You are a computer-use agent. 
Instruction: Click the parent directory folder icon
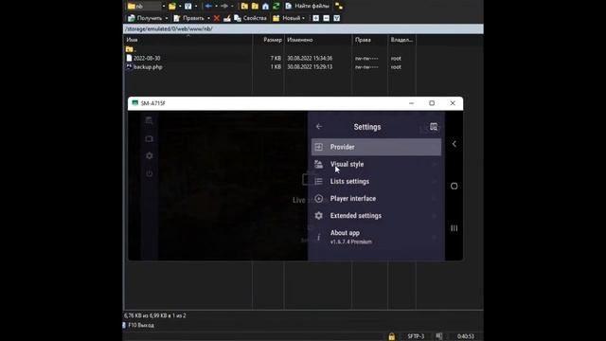pyautogui.click(x=244, y=6)
